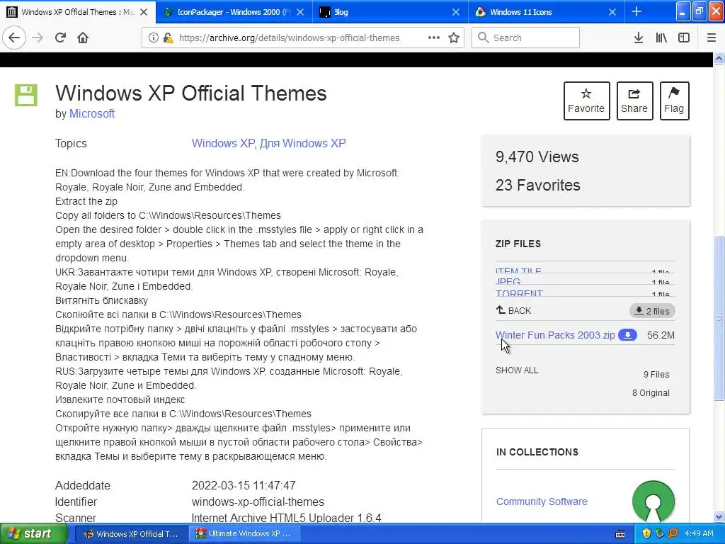Click the 2 files download button
Viewport: 725px width, 544px height.
(x=652, y=311)
